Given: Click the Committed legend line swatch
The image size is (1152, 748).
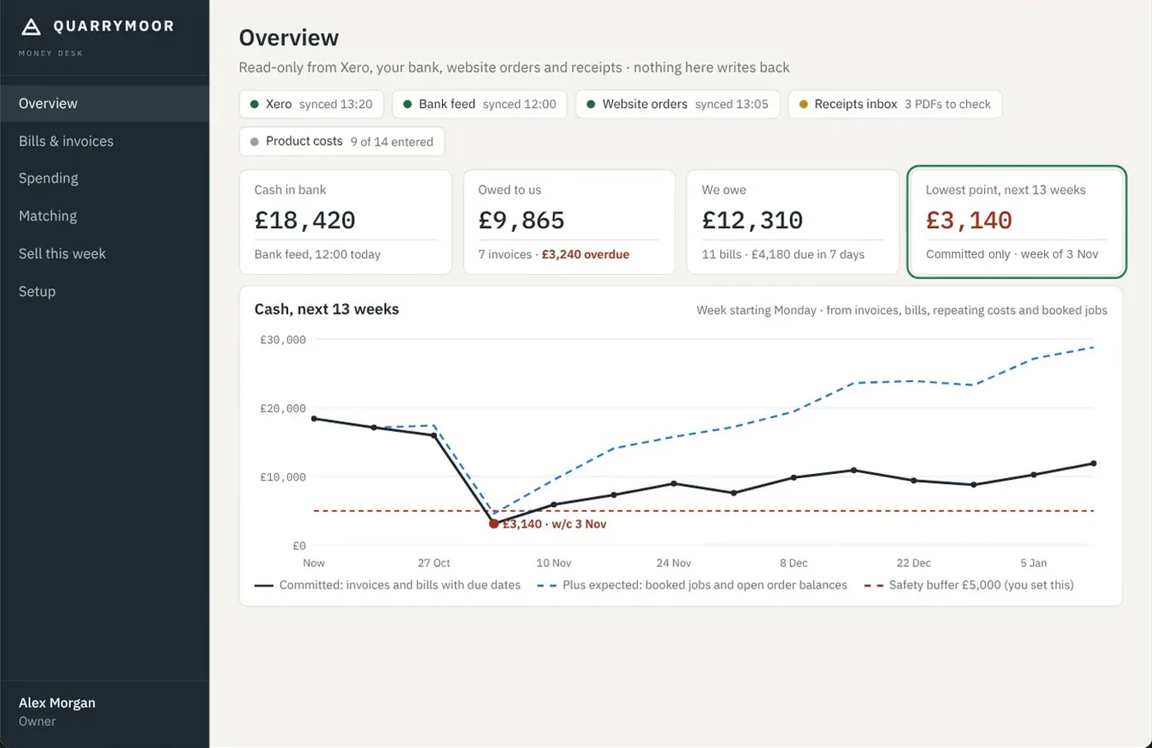Looking at the screenshot, I should click(264, 586).
